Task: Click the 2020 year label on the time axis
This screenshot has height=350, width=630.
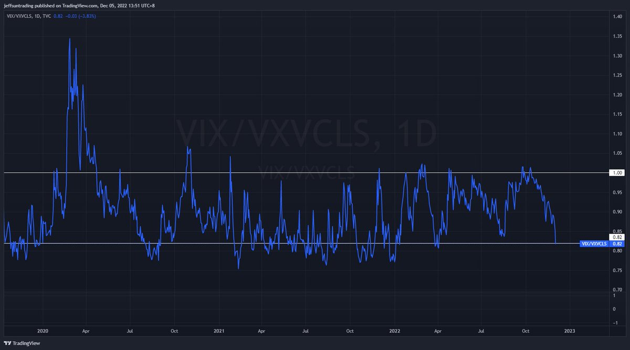Action: [43, 331]
